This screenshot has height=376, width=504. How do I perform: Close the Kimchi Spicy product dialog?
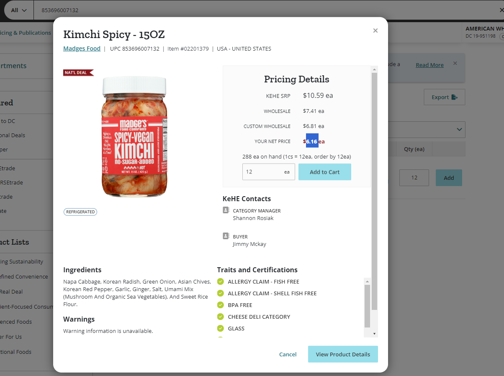tap(375, 31)
